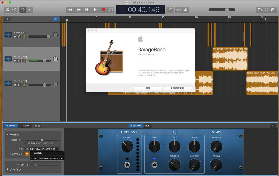Click the 使用許諾契約 button
The width and height of the screenshot is (279, 176).
[x=177, y=88]
